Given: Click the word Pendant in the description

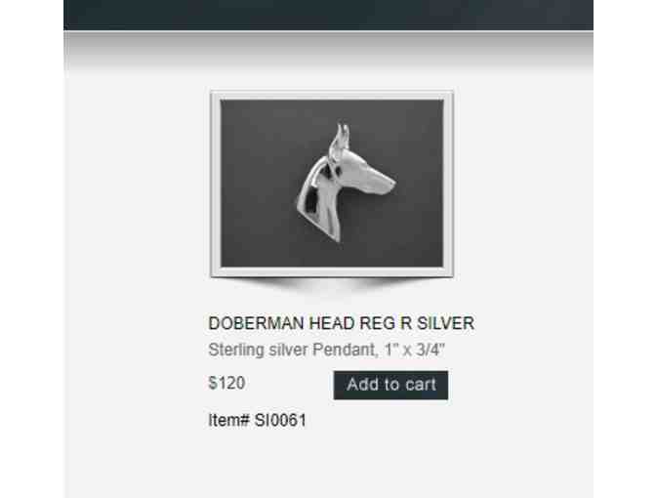Looking at the screenshot, I should 343,350.
